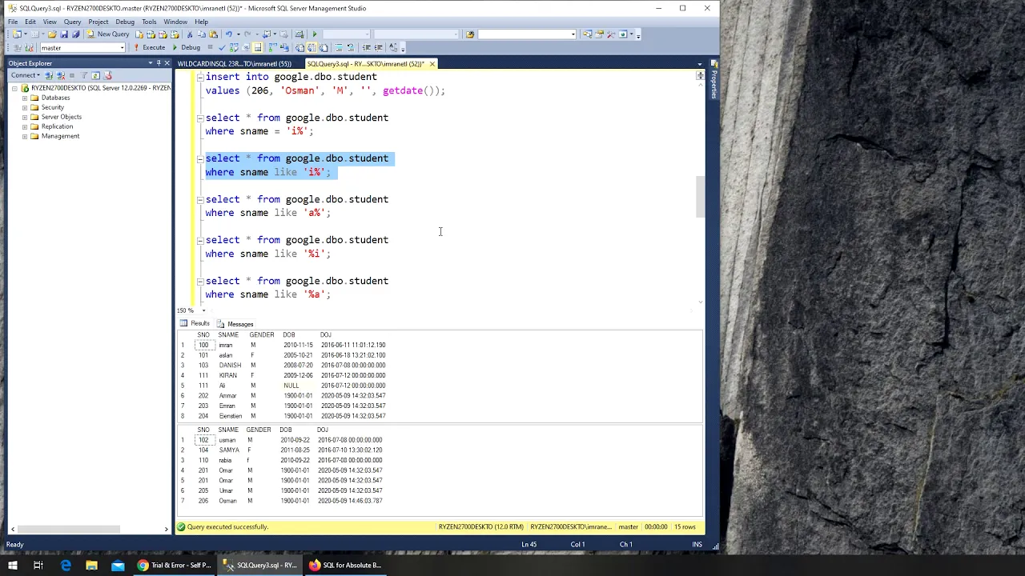Click the query editor vertical scrollbar
The image size is (1025, 576).
click(700, 196)
